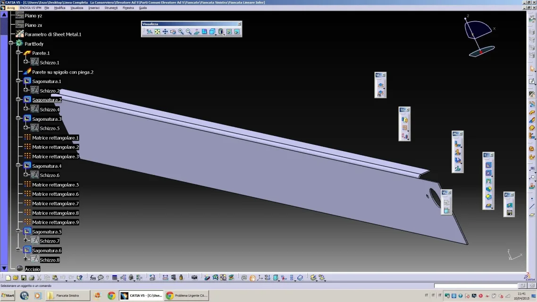Click the Axis System icon
537x302 pixels.
click(260, 277)
